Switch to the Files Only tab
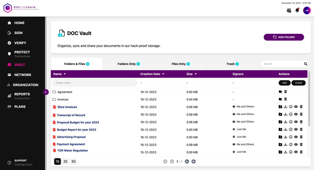Viewport: 314px width, 170px height. click(181, 64)
